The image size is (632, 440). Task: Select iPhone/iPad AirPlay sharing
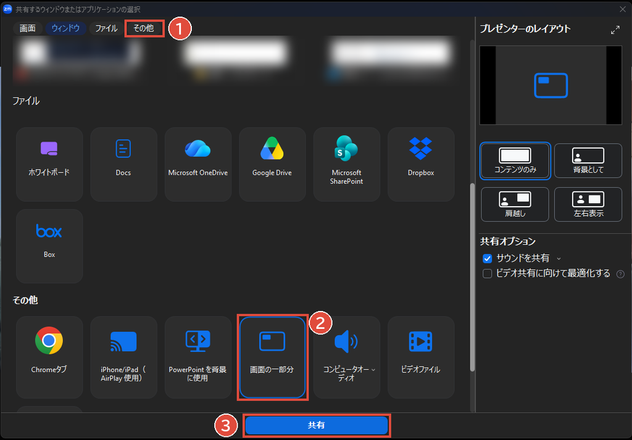(x=123, y=357)
